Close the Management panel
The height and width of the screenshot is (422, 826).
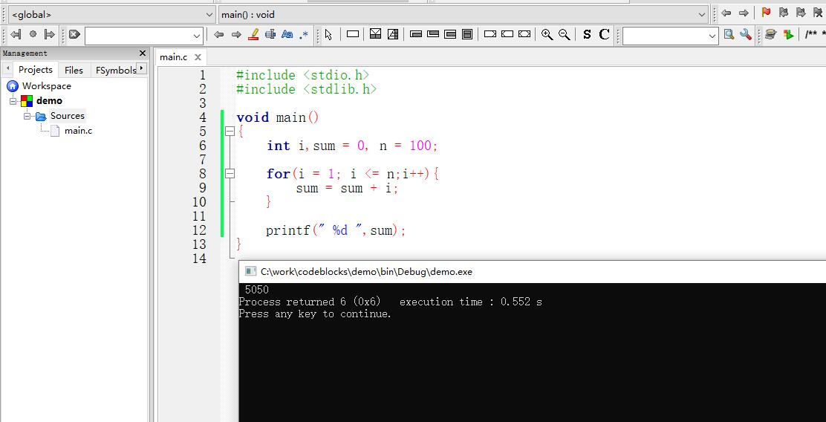click(x=142, y=53)
